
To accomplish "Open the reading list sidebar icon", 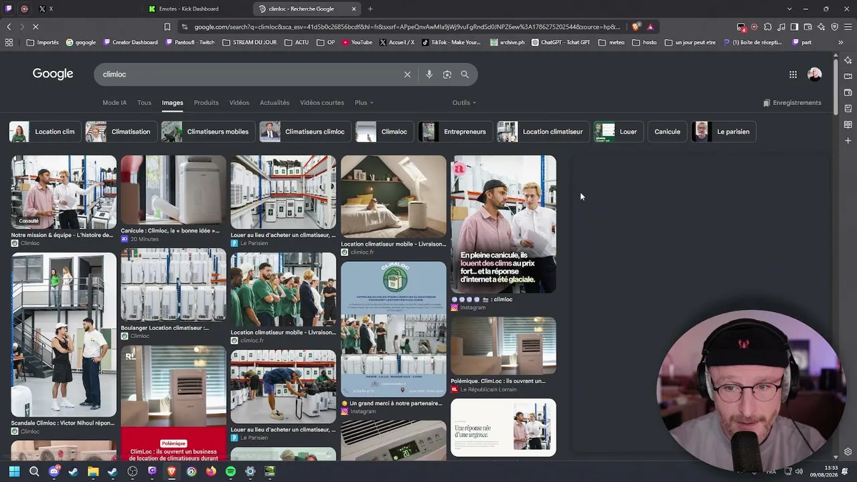I will (x=848, y=125).
